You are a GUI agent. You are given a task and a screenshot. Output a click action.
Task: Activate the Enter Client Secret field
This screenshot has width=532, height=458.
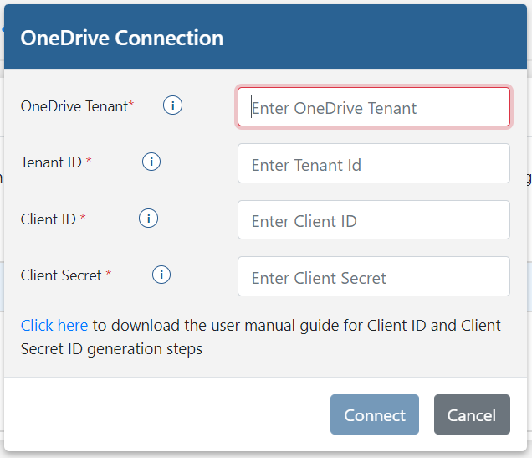(374, 276)
